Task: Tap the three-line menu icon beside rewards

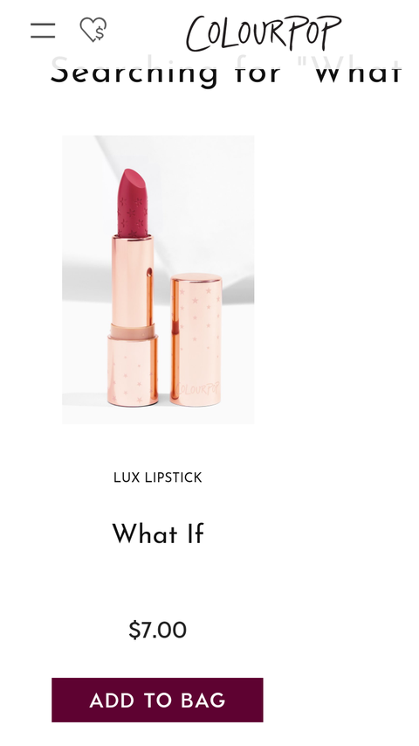Action: coord(43,31)
